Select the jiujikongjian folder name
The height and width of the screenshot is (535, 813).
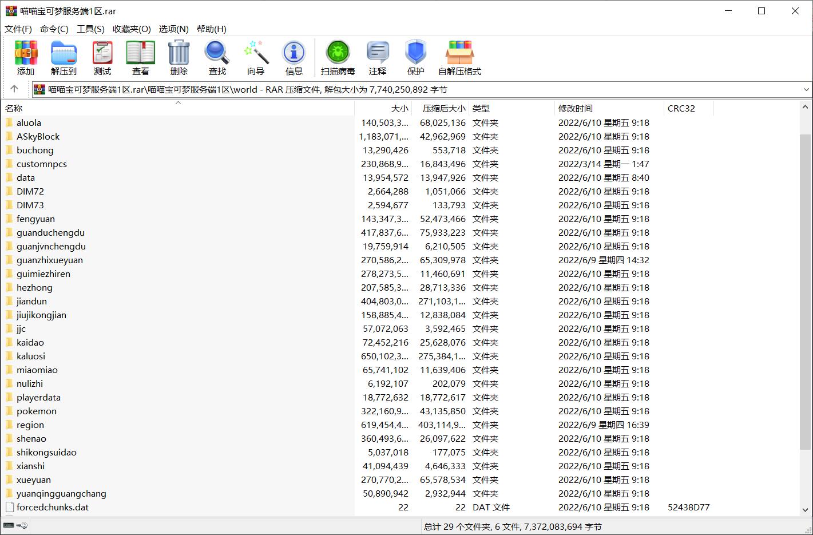pyautogui.click(x=41, y=315)
